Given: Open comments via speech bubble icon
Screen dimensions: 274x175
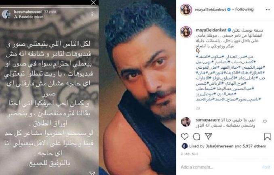Looking at the screenshot, I should pos(196,137).
